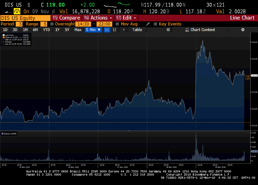Select the line chart style icon
Screen dimensions: 258x185
107,30
